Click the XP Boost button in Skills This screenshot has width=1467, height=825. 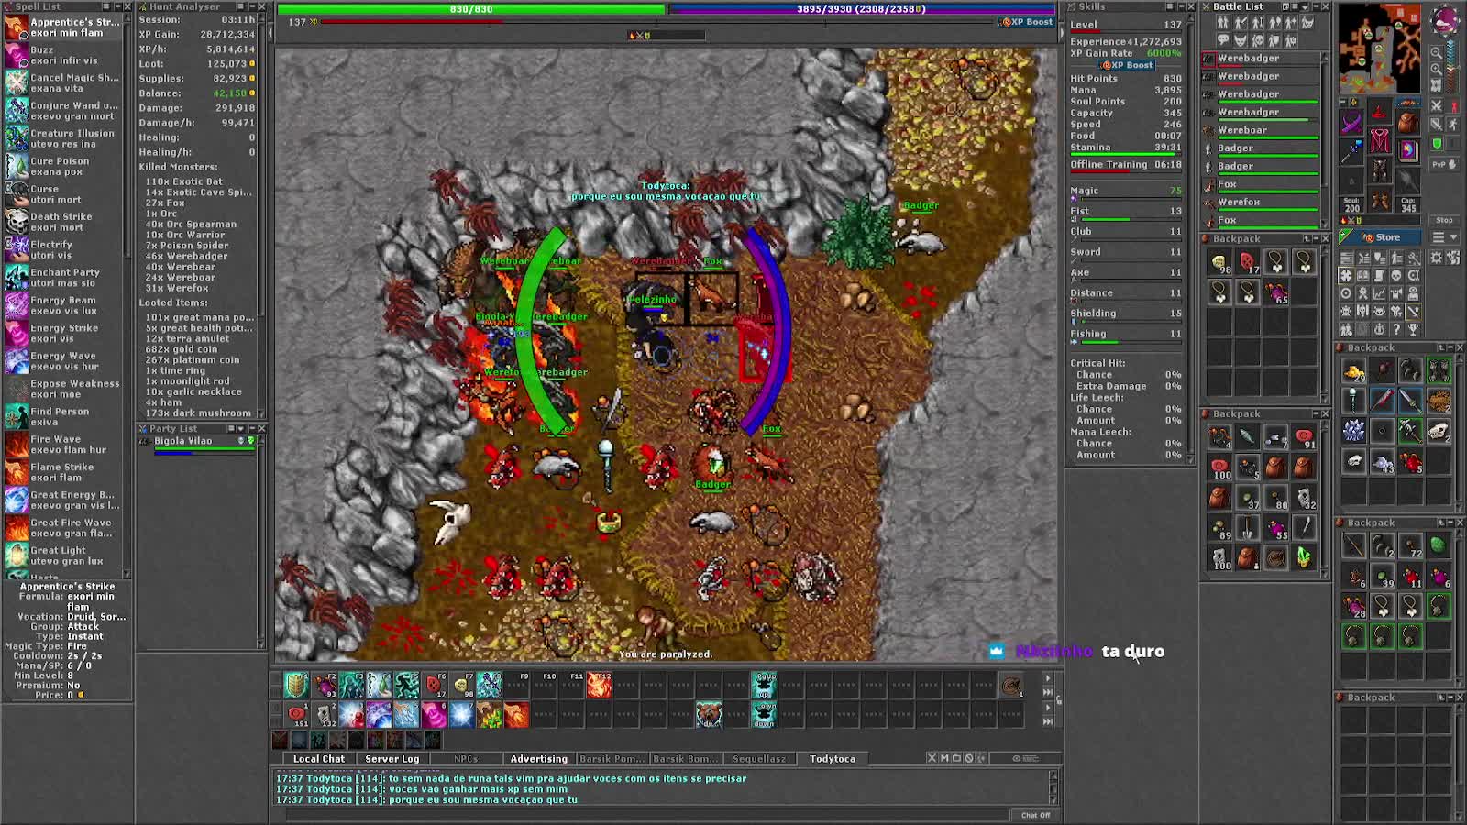1128,65
